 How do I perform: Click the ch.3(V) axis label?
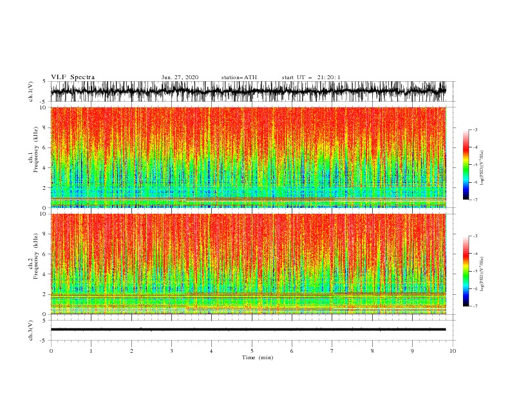click(x=31, y=330)
